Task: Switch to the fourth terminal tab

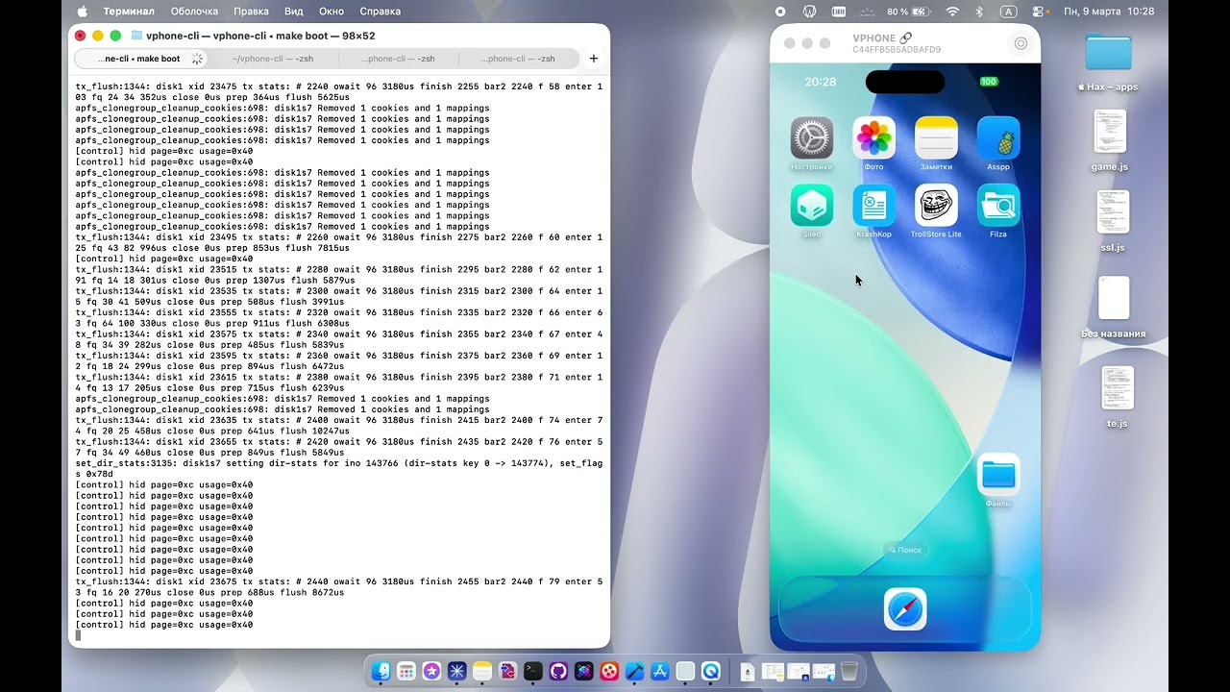Action: point(518,59)
